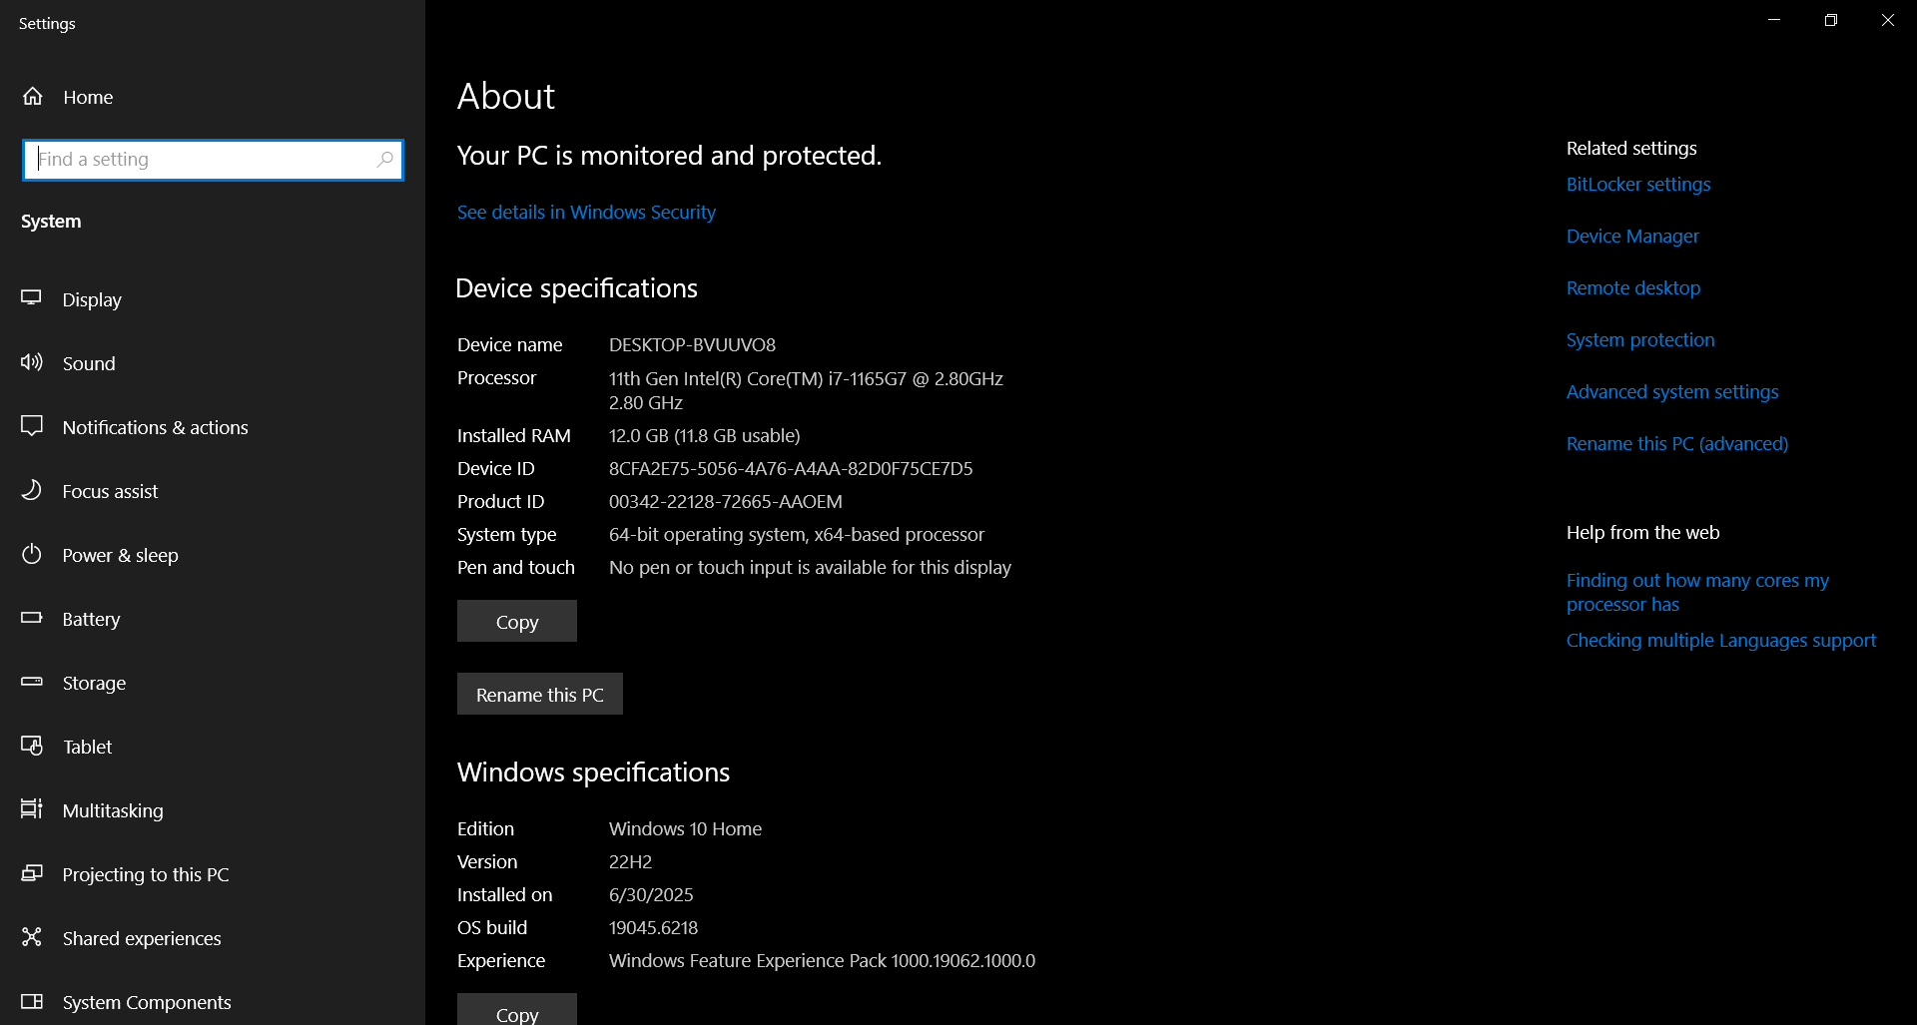Open Projecting to this PC

tap(213, 874)
